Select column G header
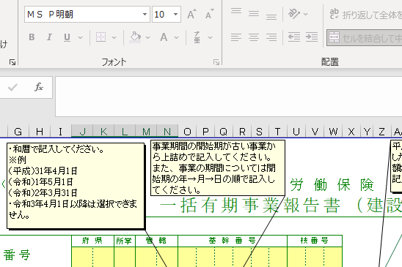402x267 pixels. coord(18,132)
